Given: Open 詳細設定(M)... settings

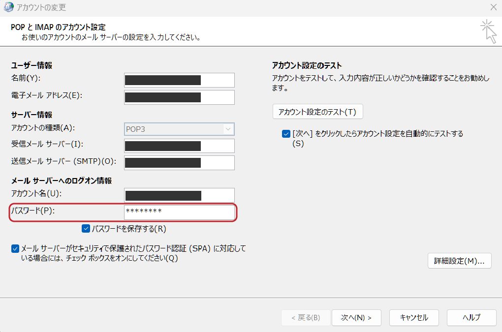Looking at the screenshot, I should 459,261.
